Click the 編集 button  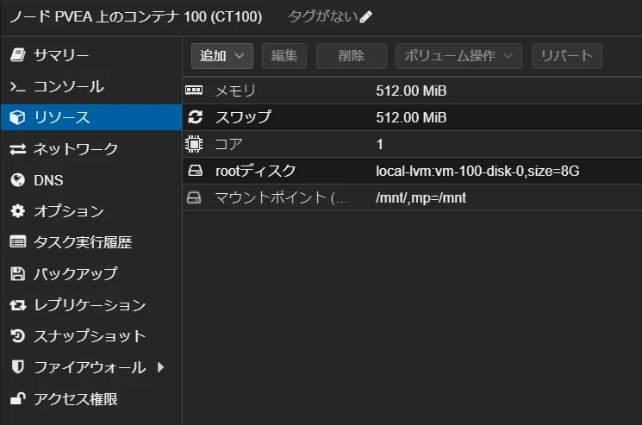pos(284,56)
